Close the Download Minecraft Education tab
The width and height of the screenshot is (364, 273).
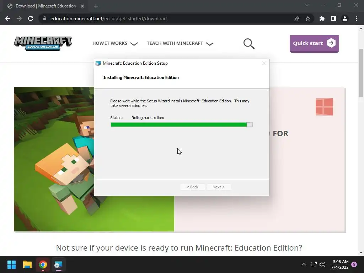82,6
